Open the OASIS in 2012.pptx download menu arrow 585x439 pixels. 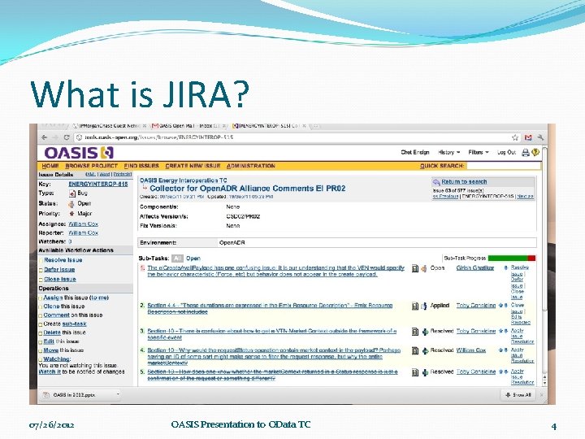118,394
